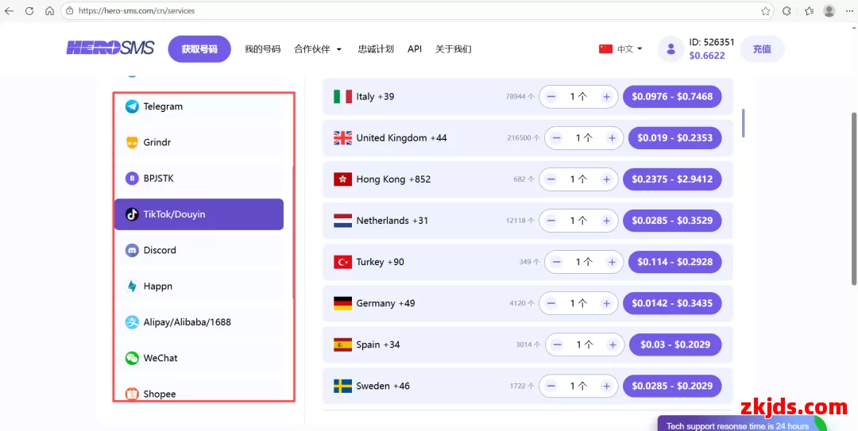Open the 中文 language dropdown
This screenshot has width=858, height=431.
coord(621,49)
